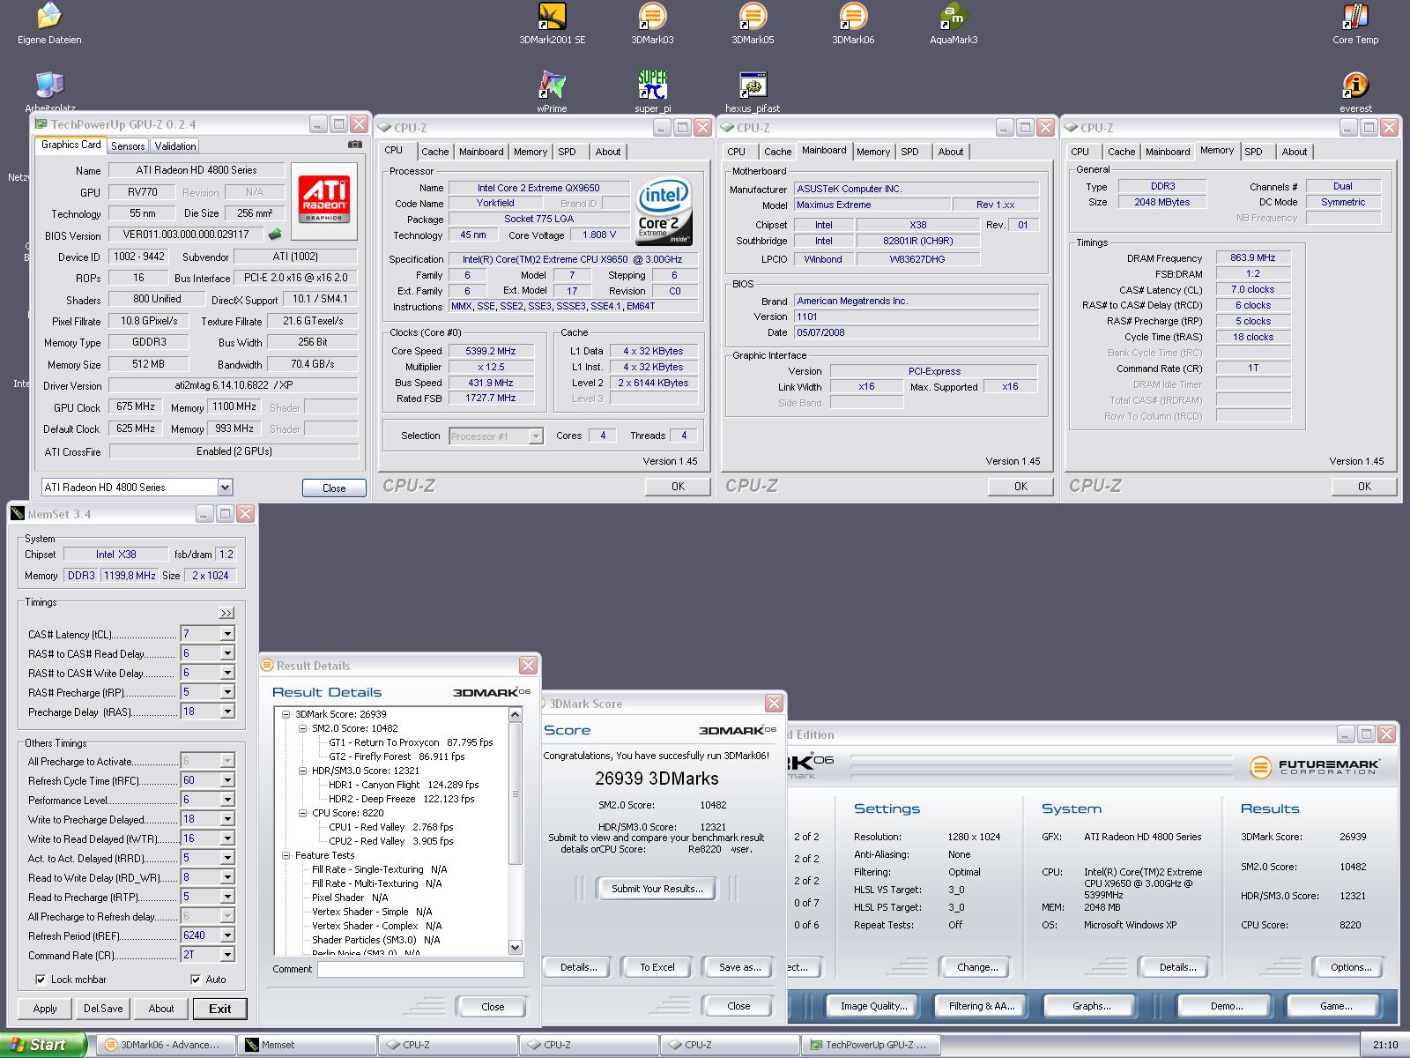Switch to Memset taskbar item
1410x1058 pixels.
click(x=307, y=1045)
